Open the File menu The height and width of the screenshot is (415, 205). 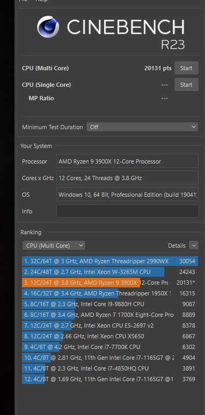[23, 1]
